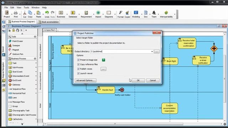Image resolution: width=228 pixels, height=128 pixels.
Task: Open Advanced Options in publisher dialog
Action: coord(85,80)
